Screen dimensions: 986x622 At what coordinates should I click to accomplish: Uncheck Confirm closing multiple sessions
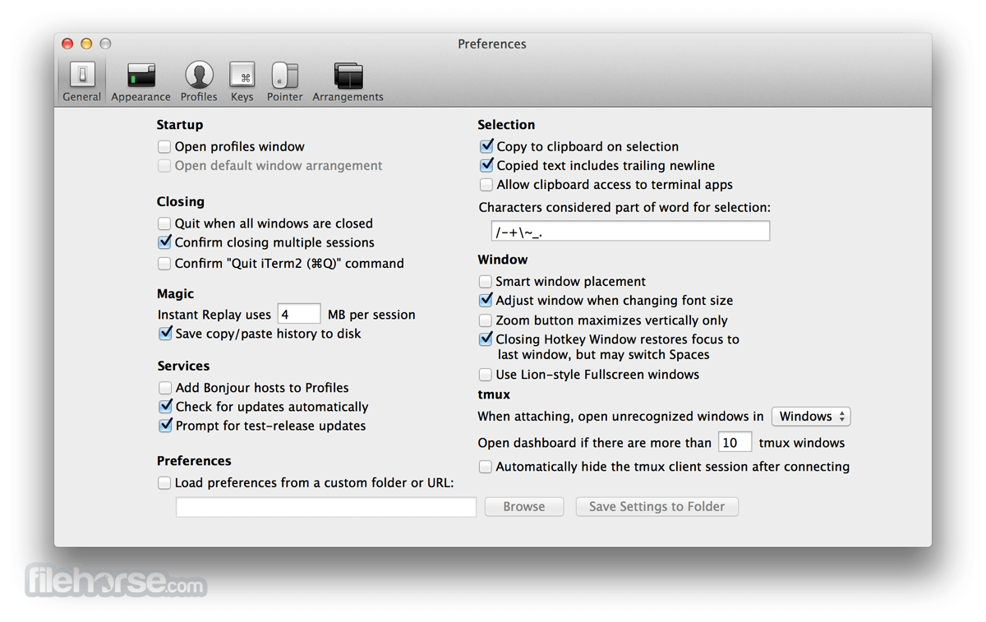[x=164, y=242]
